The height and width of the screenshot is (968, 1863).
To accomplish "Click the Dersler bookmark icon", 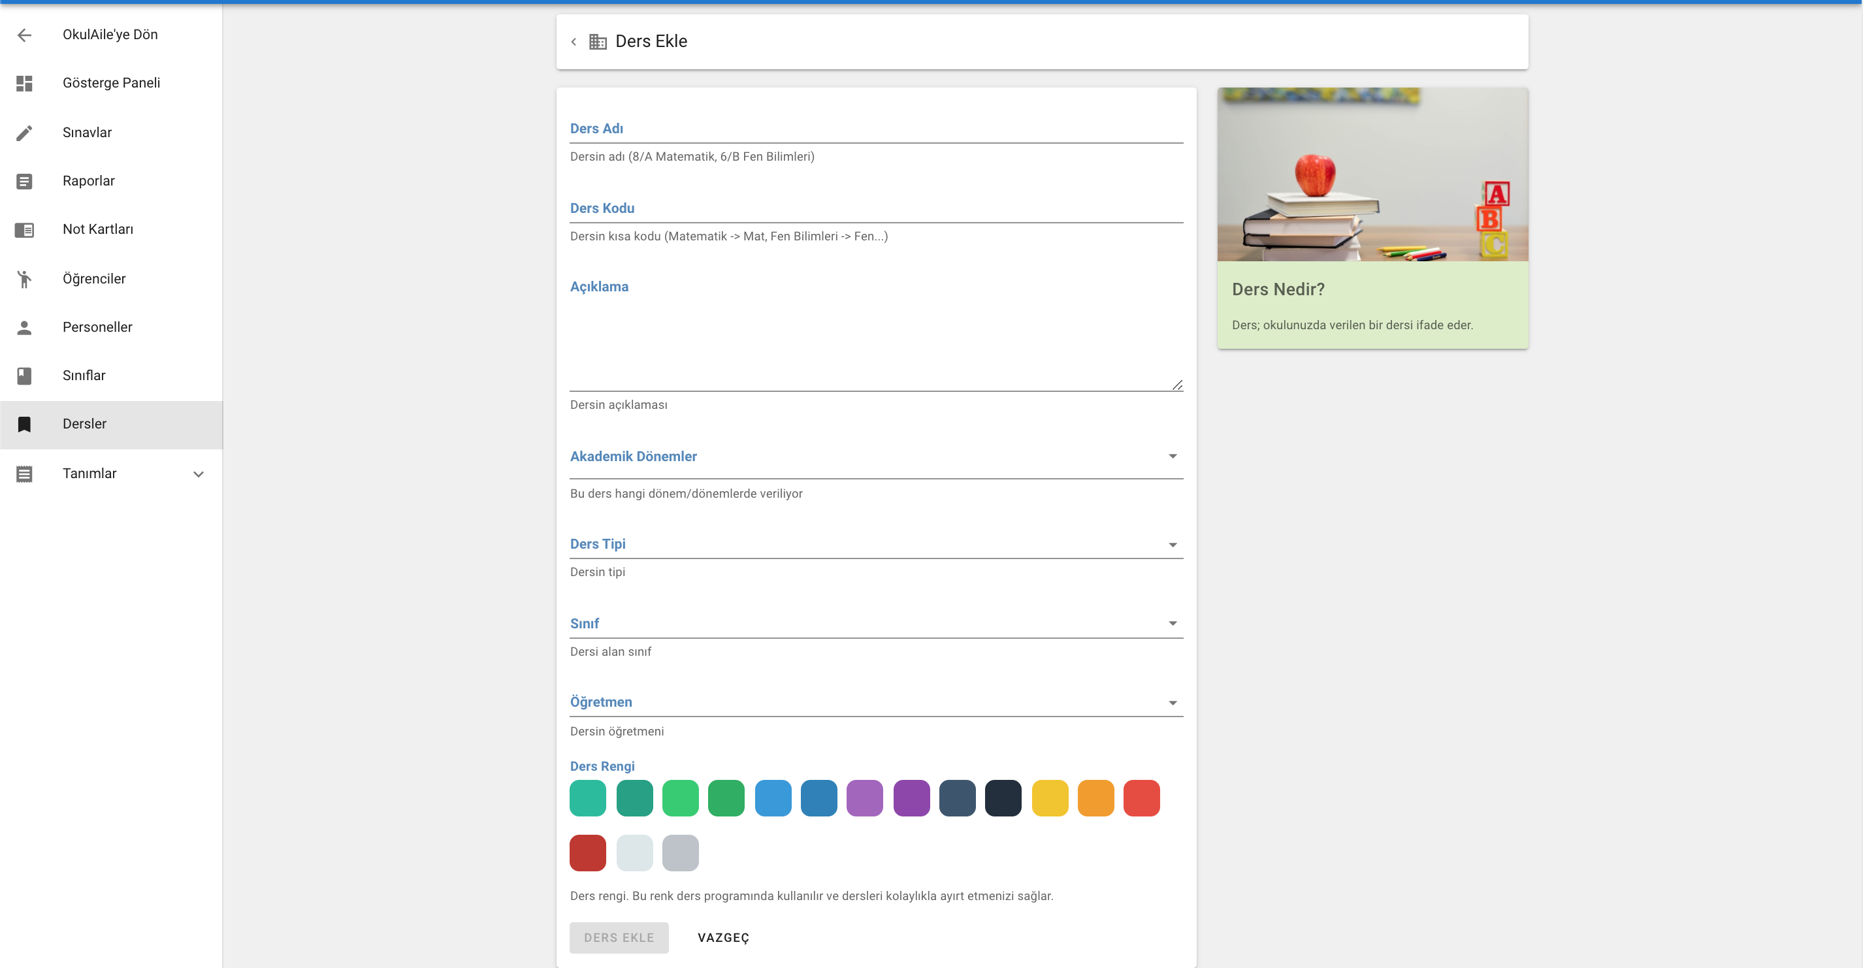I will pos(25,425).
